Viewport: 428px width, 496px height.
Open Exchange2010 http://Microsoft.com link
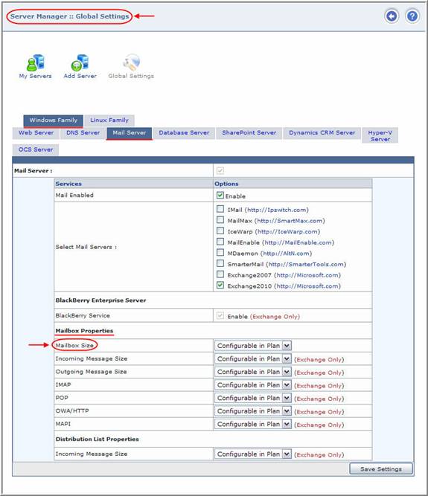point(307,286)
